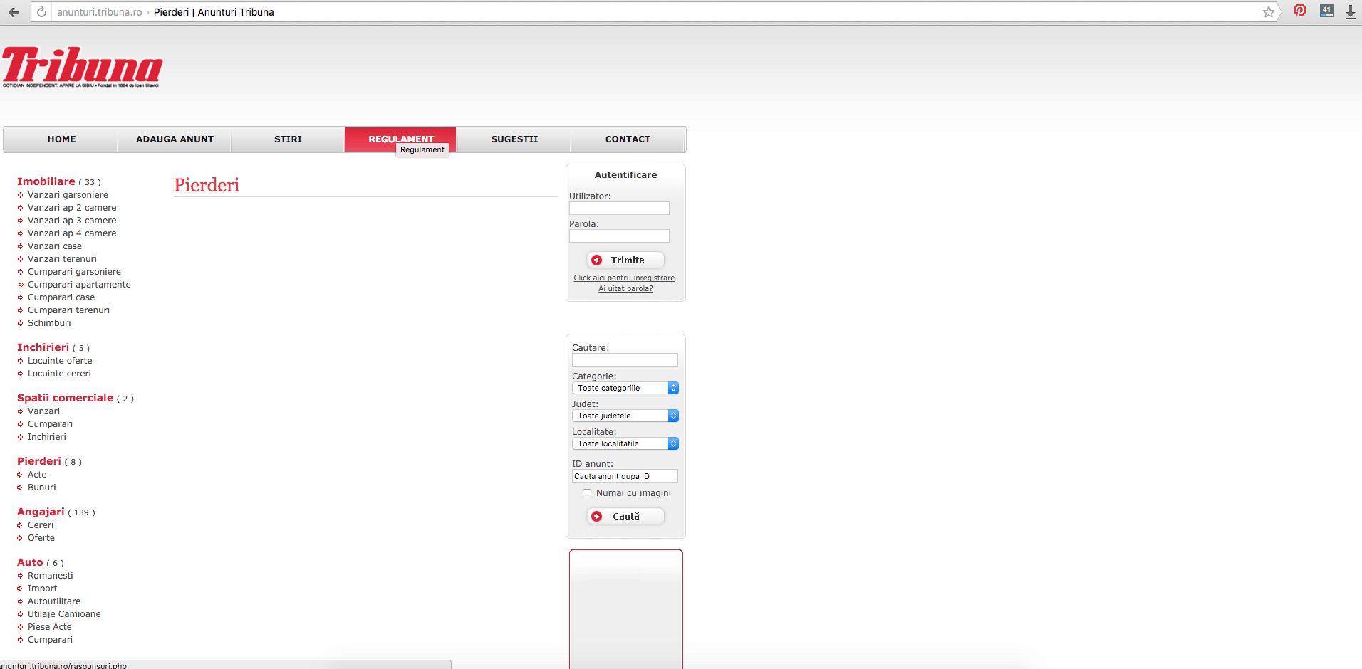The height and width of the screenshot is (669, 1362).
Task: Open the Angajari category heading
Action: 41,512
